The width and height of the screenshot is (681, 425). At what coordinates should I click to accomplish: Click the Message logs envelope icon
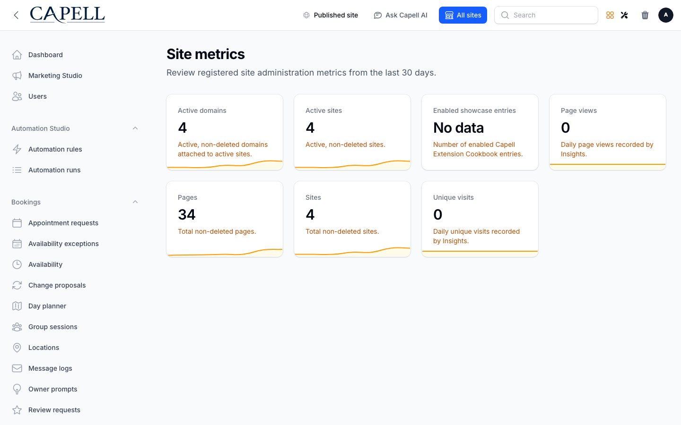[x=17, y=368]
